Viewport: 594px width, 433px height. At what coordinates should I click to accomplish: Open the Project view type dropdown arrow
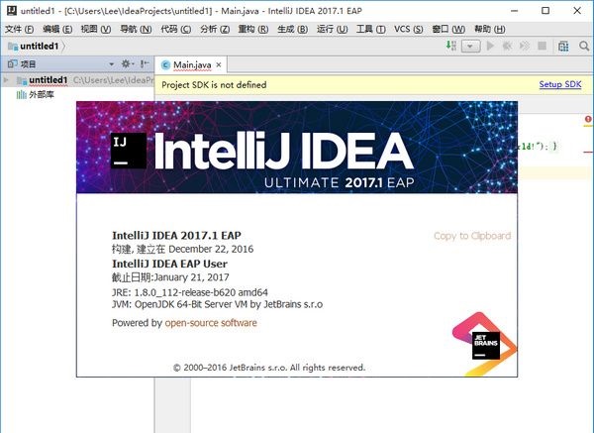click(111, 64)
